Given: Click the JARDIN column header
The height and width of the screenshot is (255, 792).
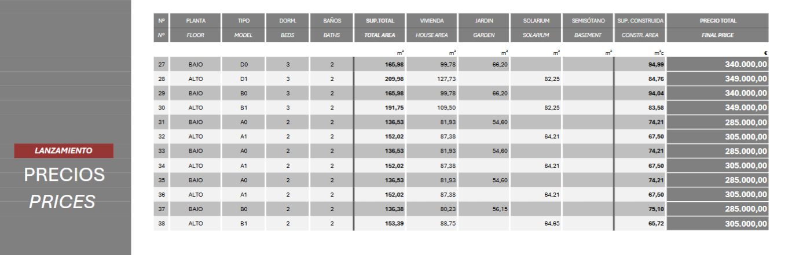Looking at the screenshot, I should click(484, 21).
